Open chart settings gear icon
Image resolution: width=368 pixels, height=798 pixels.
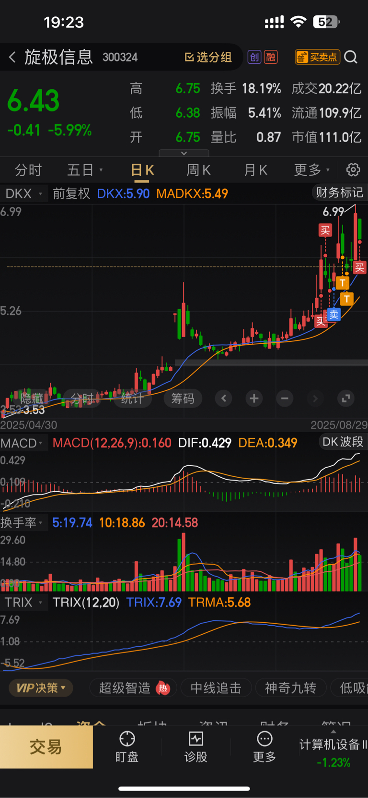click(353, 169)
